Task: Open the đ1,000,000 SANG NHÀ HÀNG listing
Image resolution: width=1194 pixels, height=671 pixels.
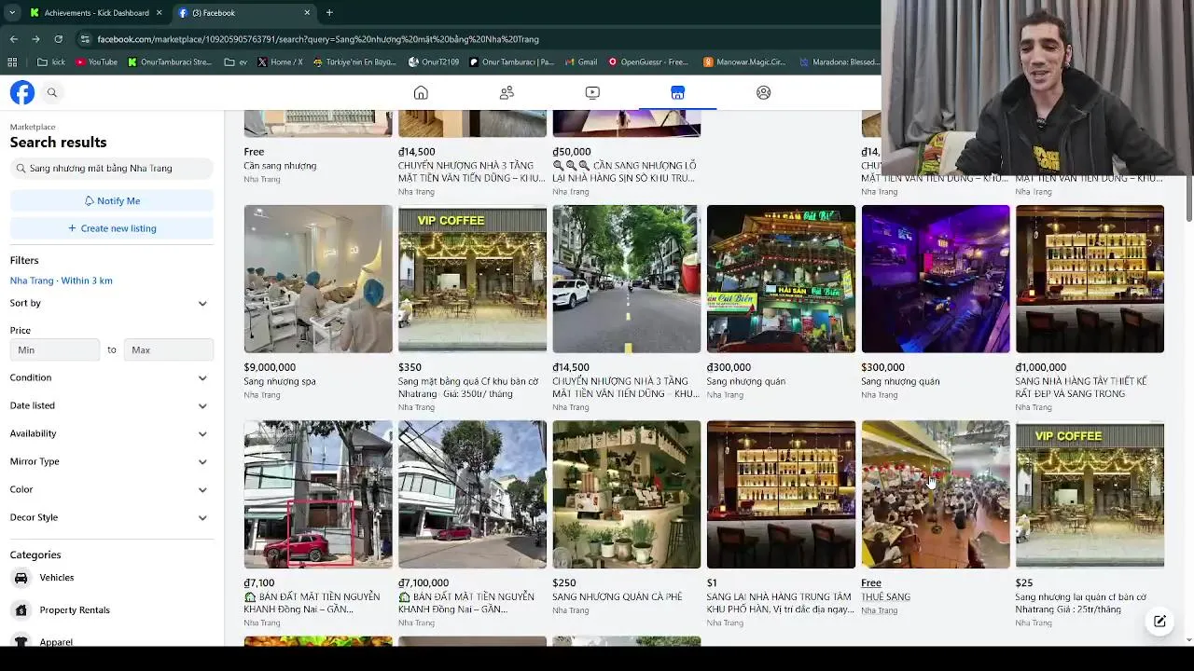Action: [x=1090, y=279]
